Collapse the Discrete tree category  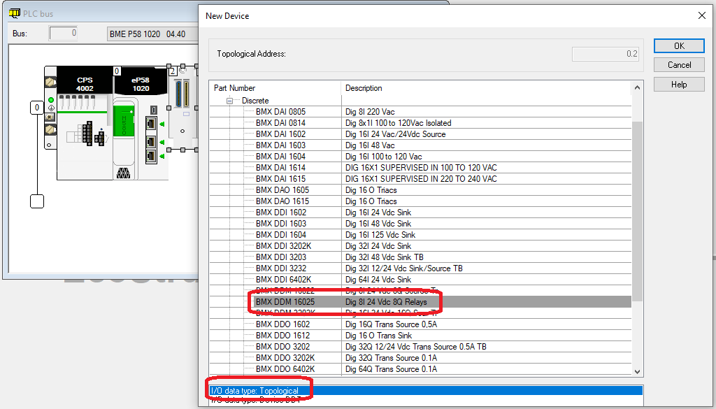click(x=229, y=101)
